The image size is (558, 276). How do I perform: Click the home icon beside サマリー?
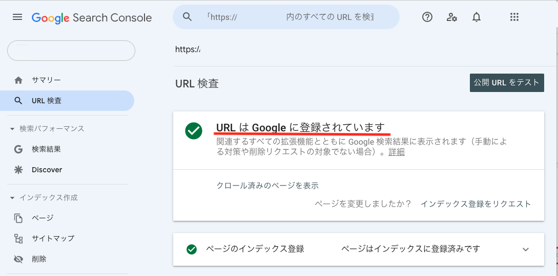pos(18,80)
